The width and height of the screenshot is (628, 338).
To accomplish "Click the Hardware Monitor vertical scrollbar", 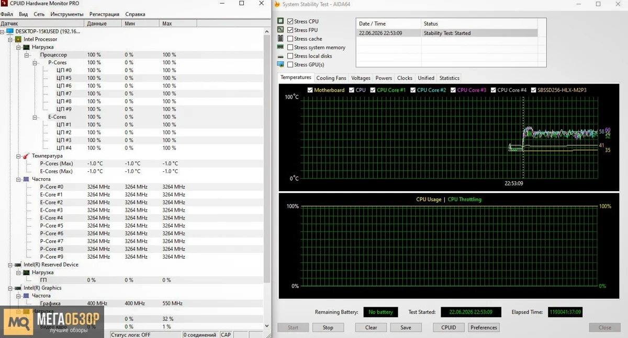I will [x=267, y=178].
